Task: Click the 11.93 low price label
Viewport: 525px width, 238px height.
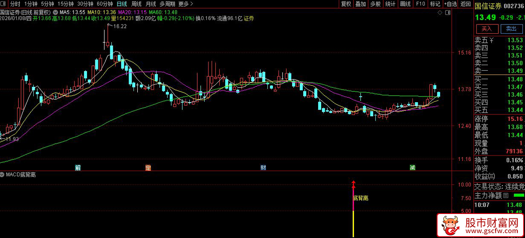Action: 11,139
